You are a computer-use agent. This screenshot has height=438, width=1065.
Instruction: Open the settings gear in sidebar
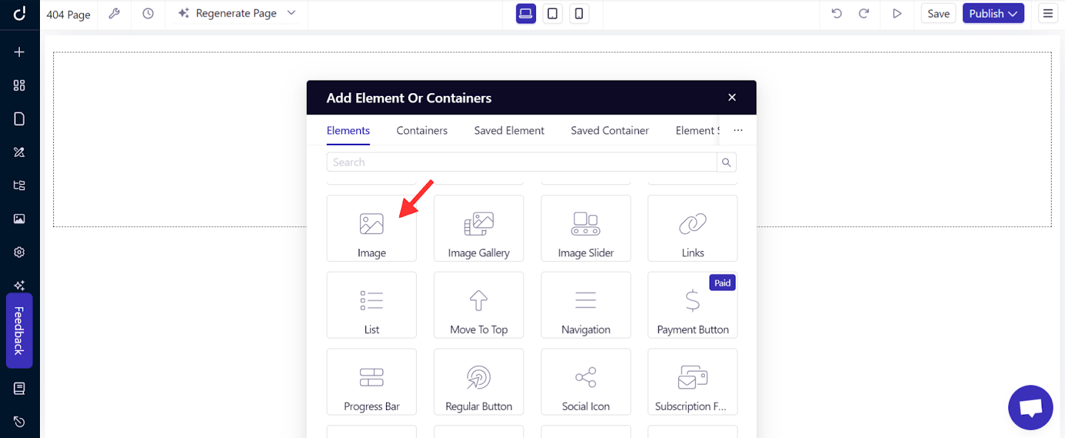pos(19,252)
